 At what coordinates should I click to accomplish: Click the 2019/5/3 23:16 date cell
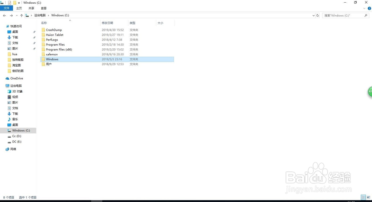click(x=112, y=60)
